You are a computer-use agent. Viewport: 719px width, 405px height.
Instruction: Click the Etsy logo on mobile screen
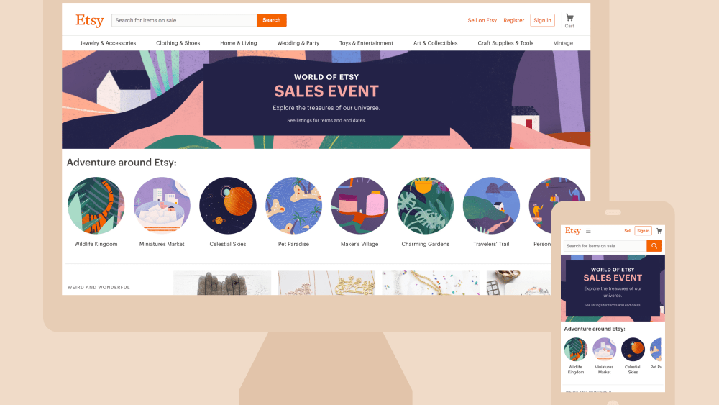573,231
